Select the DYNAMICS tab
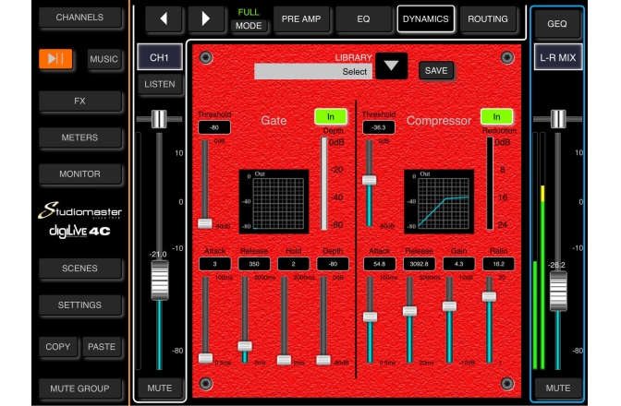Screen dimensions: 621x406 [x=426, y=19]
